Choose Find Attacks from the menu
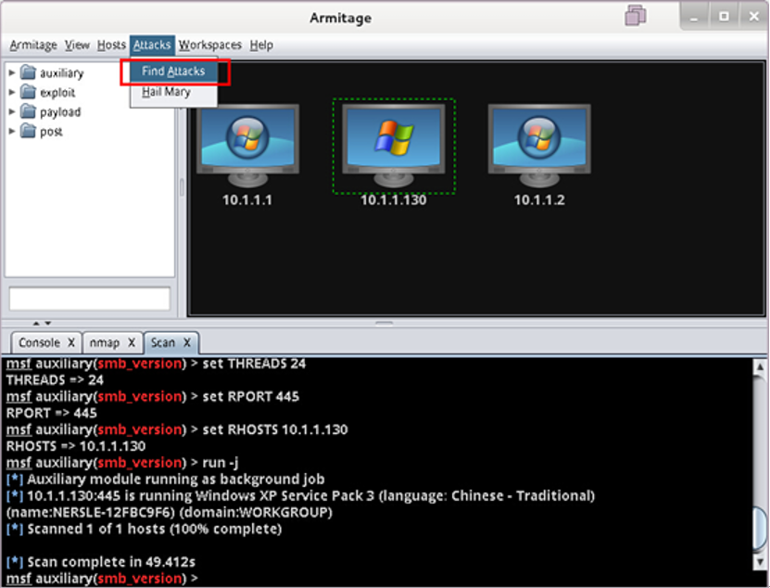Image resolution: width=770 pixels, height=588 pixels. pos(173,71)
